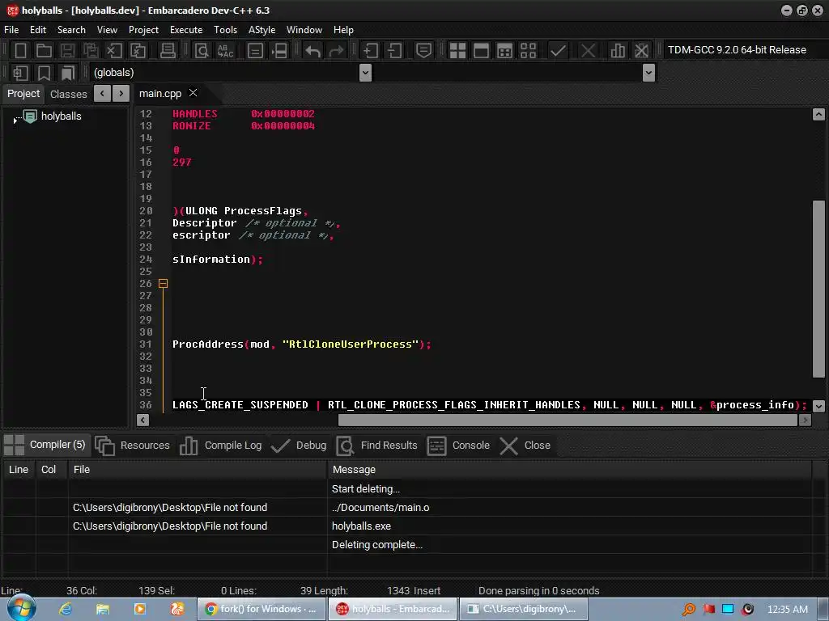Switch to the Classes tab
The height and width of the screenshot is (621, 829).
(x=68, y=94)
